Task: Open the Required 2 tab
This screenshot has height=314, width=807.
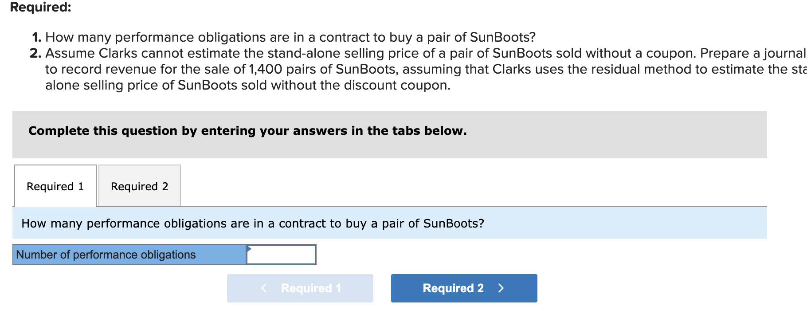Action: 139,186
